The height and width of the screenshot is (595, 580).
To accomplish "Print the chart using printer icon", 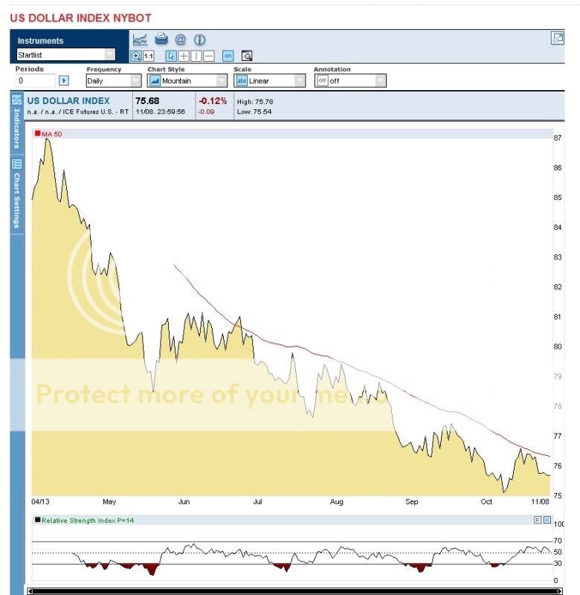I will (161, 40).
